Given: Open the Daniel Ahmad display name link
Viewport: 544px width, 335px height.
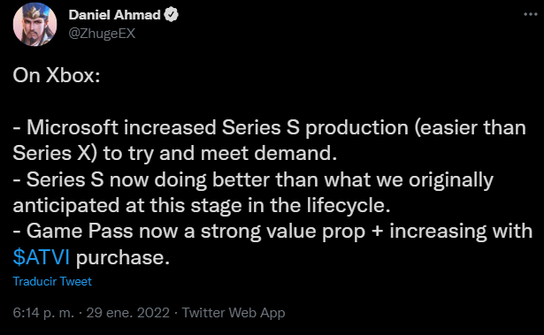Looking at the screenshot, I should point(114,15).
